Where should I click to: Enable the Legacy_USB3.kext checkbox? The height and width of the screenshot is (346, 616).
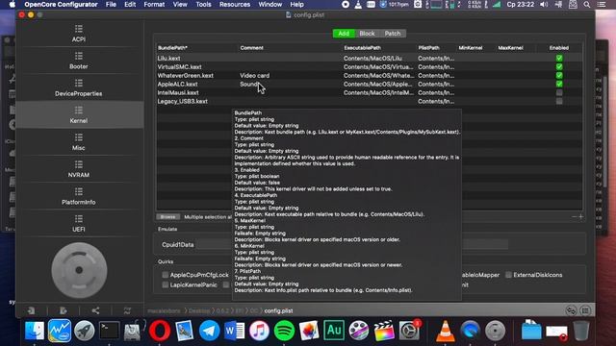pyautogui.click(x=559, y=101)
